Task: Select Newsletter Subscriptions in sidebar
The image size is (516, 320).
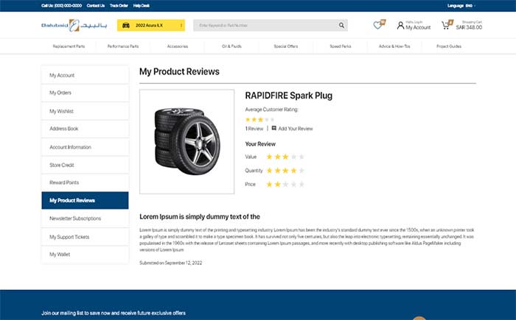Action: click(x=85, y=218)
